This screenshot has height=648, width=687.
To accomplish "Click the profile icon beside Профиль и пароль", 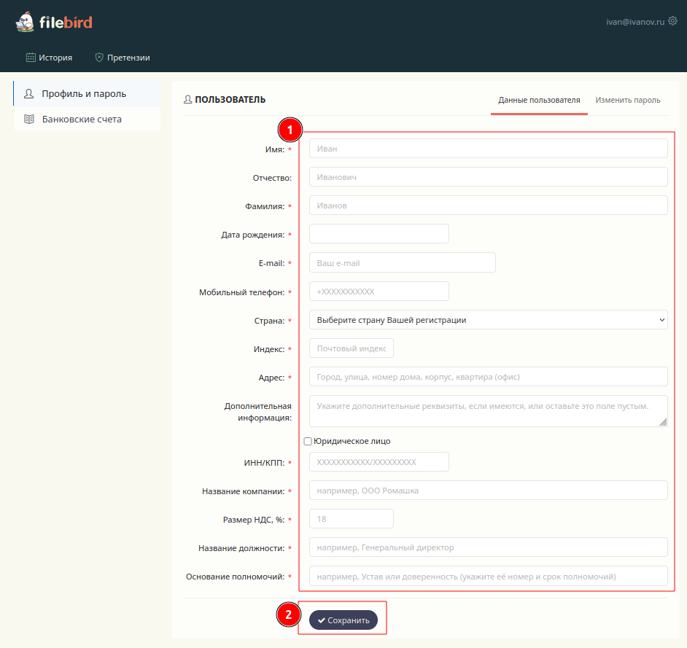I will (x=29, y=94).
